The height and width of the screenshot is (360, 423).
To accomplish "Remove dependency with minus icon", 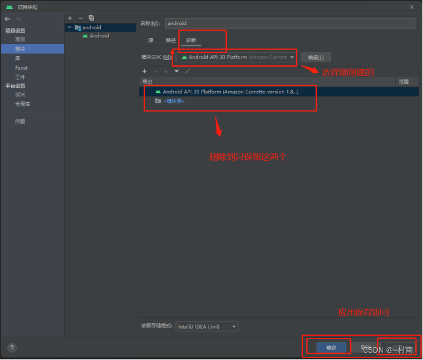I will click(x=155, y=71).
